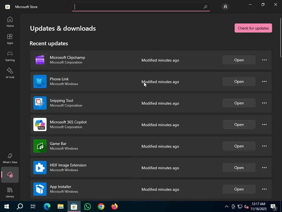Image resolution: width=282 pixels, height=212 pixels.
Task: Open WhatsApp from the taskbar
Action: coord(87,206)
